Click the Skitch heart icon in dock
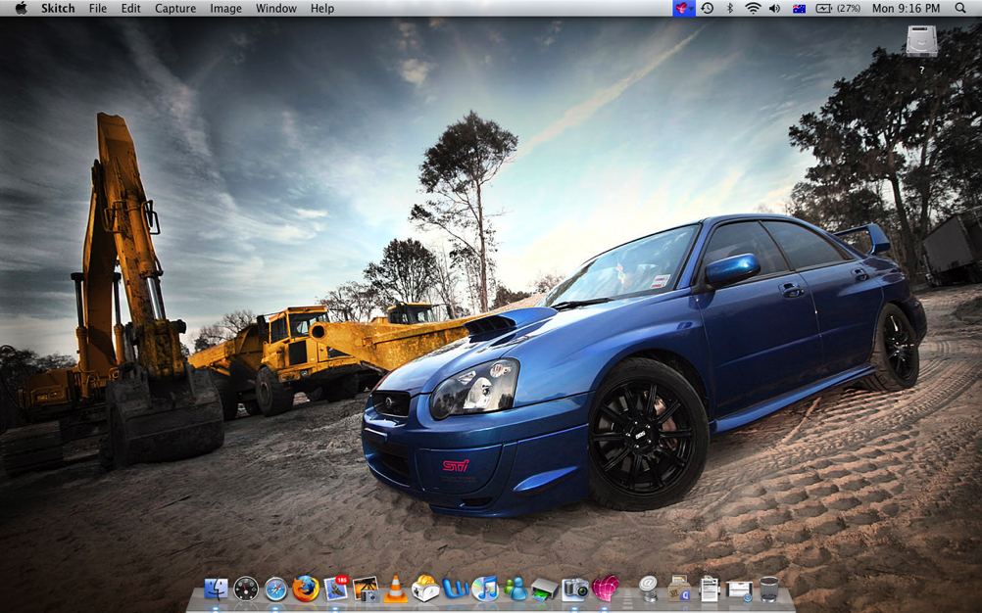 coord(605,589)
